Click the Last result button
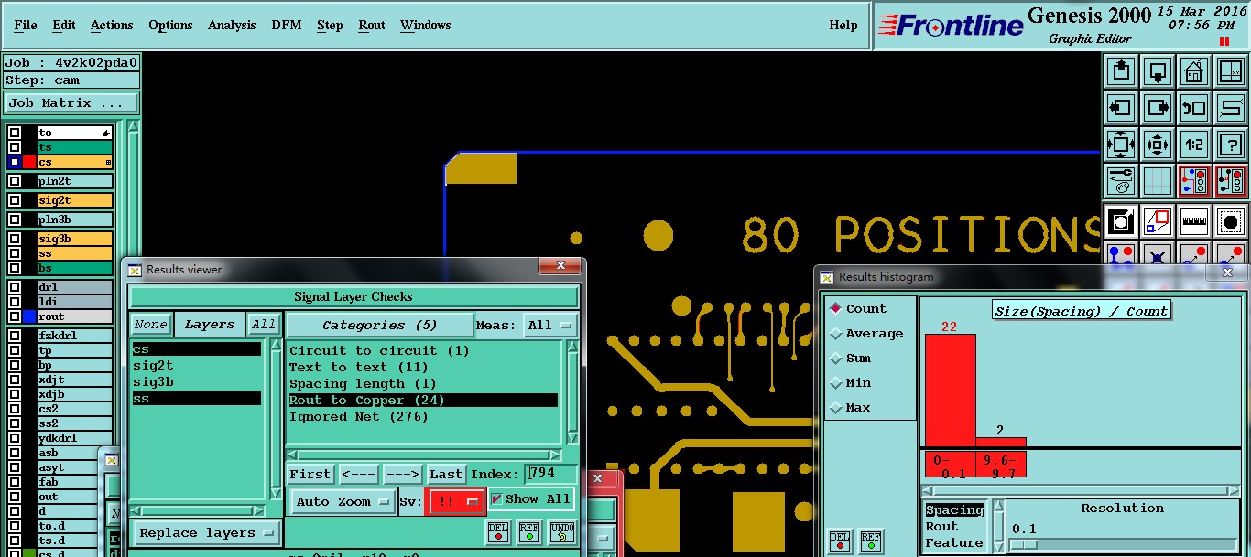The width and height of the screenshot is (1251, 557). coord(446,474)
